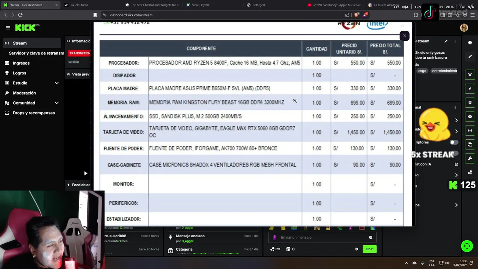Click the csgo tag

(422, 71)
